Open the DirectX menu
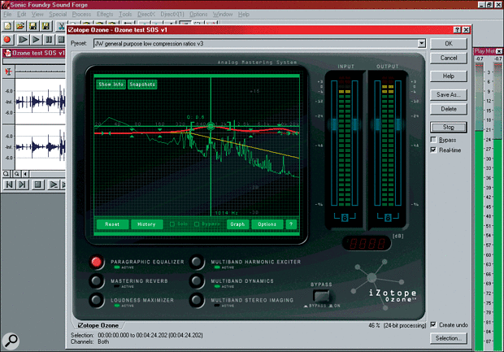This screenshot has height=352, width=504. (146, 14)
